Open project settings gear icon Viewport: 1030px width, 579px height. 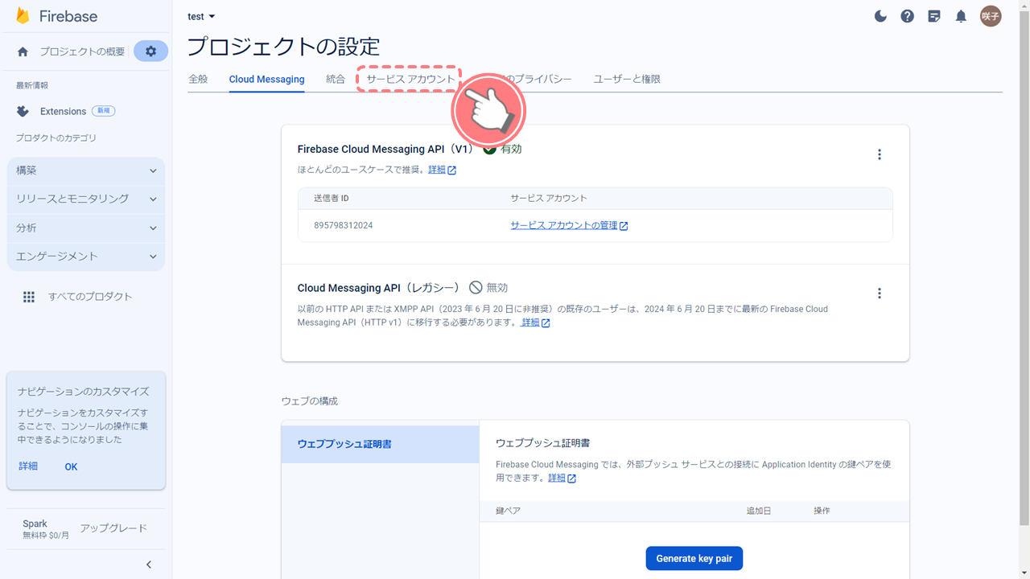(x=150, y=51)
